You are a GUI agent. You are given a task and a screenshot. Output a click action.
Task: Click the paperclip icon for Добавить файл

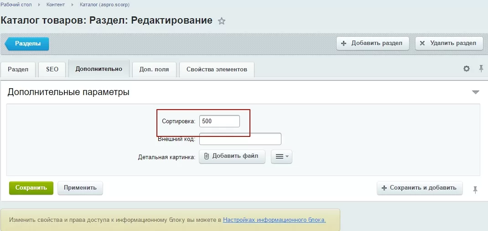(206, 156)
